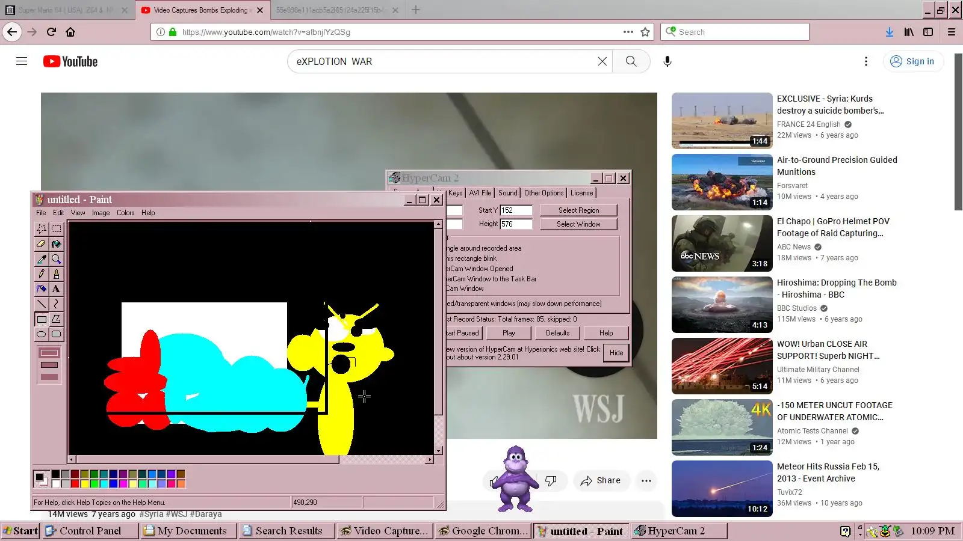Clear the YouTube search box text
The image size is (963, 541).
[x=602, y=61]
